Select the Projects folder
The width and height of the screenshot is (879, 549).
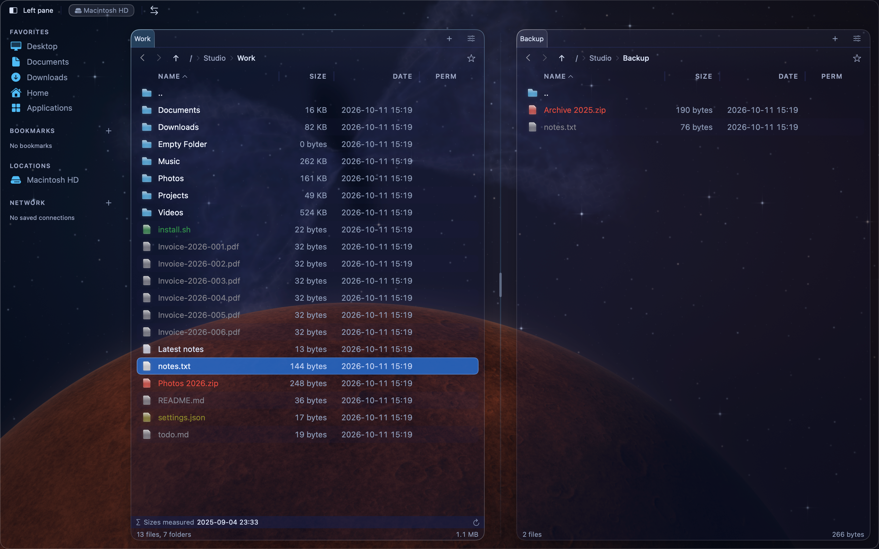click(x=307, y=195)
